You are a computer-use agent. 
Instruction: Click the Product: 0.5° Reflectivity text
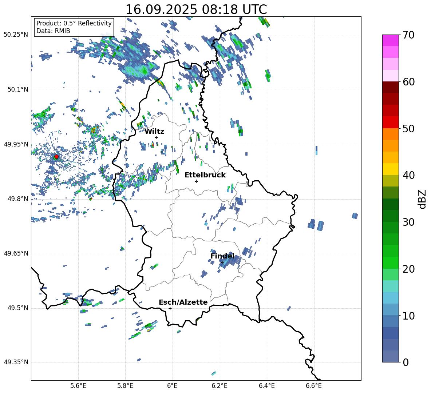point(74,23)
